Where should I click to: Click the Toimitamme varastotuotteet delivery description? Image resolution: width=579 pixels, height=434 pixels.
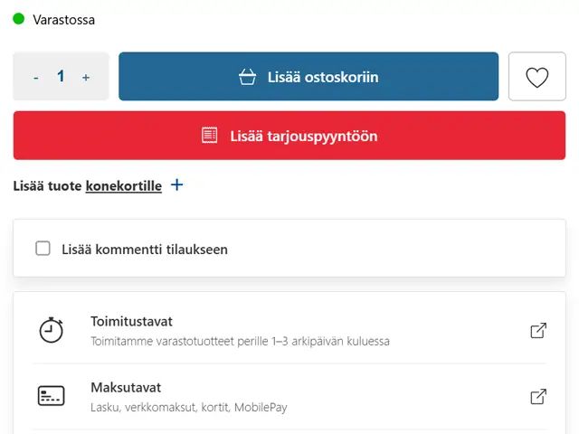(x=240, y=341)
